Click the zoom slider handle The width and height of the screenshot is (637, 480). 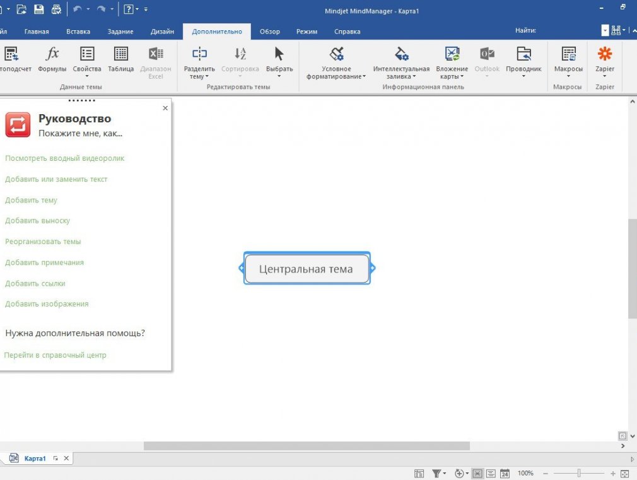(579, 473)
